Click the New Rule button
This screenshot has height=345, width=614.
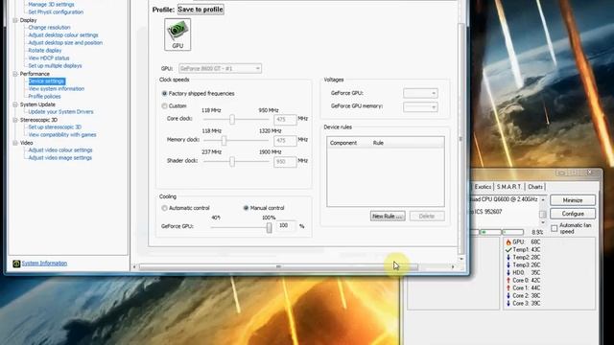pos(388,216)
